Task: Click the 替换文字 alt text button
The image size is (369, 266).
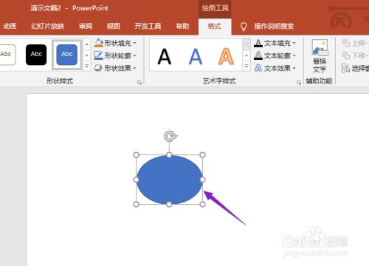Action: pos(320,56)
